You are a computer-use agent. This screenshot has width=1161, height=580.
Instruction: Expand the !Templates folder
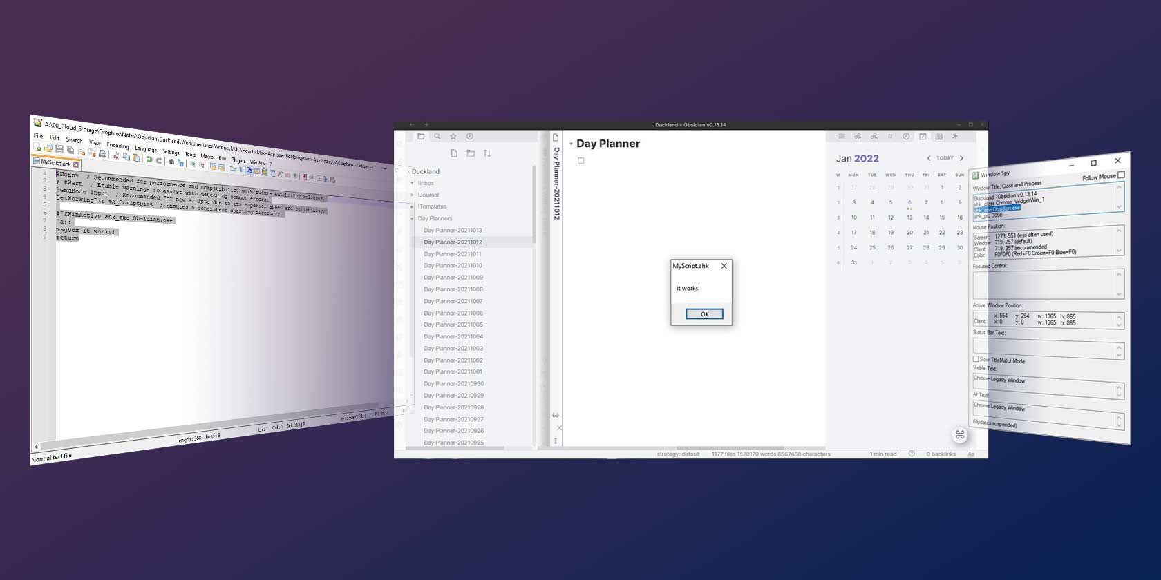(x=413, y=206)
